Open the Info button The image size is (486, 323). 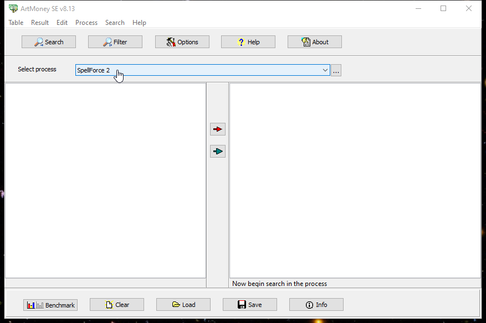coord(316,304)
